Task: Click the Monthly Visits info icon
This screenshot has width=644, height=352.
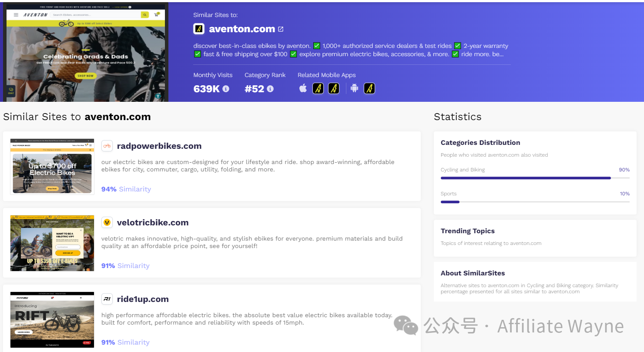Action: (x=226, y=89)
